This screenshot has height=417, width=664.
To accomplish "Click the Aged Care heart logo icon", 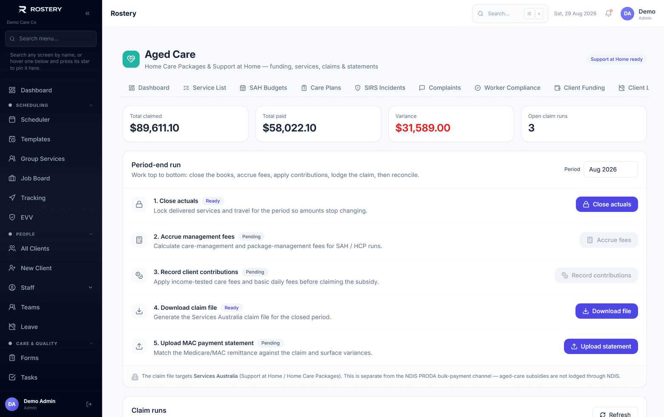I will [131, 59].
